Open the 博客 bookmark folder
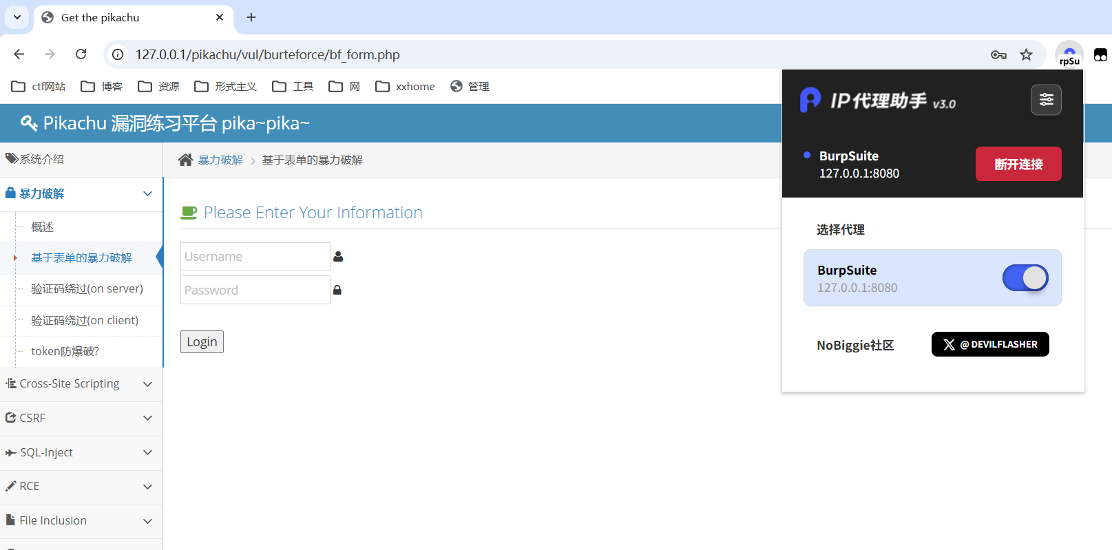 pyautogui.click(x=102, y=86)
